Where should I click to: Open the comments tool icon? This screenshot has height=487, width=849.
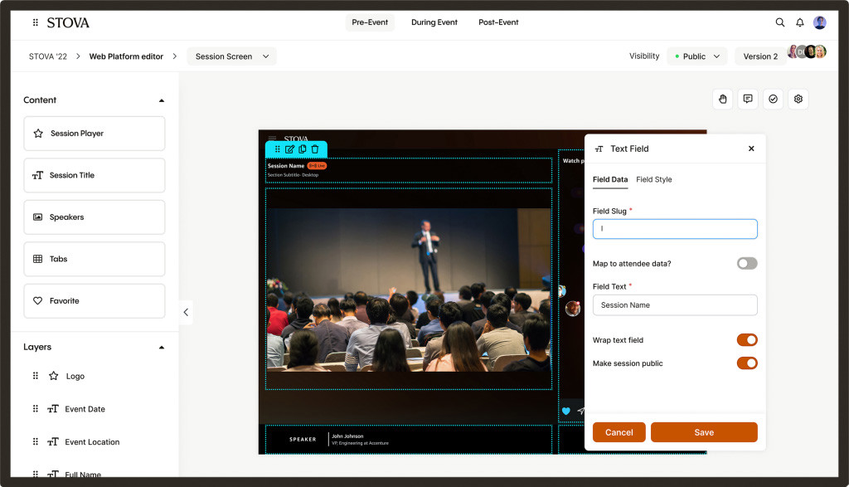point(748,99)
